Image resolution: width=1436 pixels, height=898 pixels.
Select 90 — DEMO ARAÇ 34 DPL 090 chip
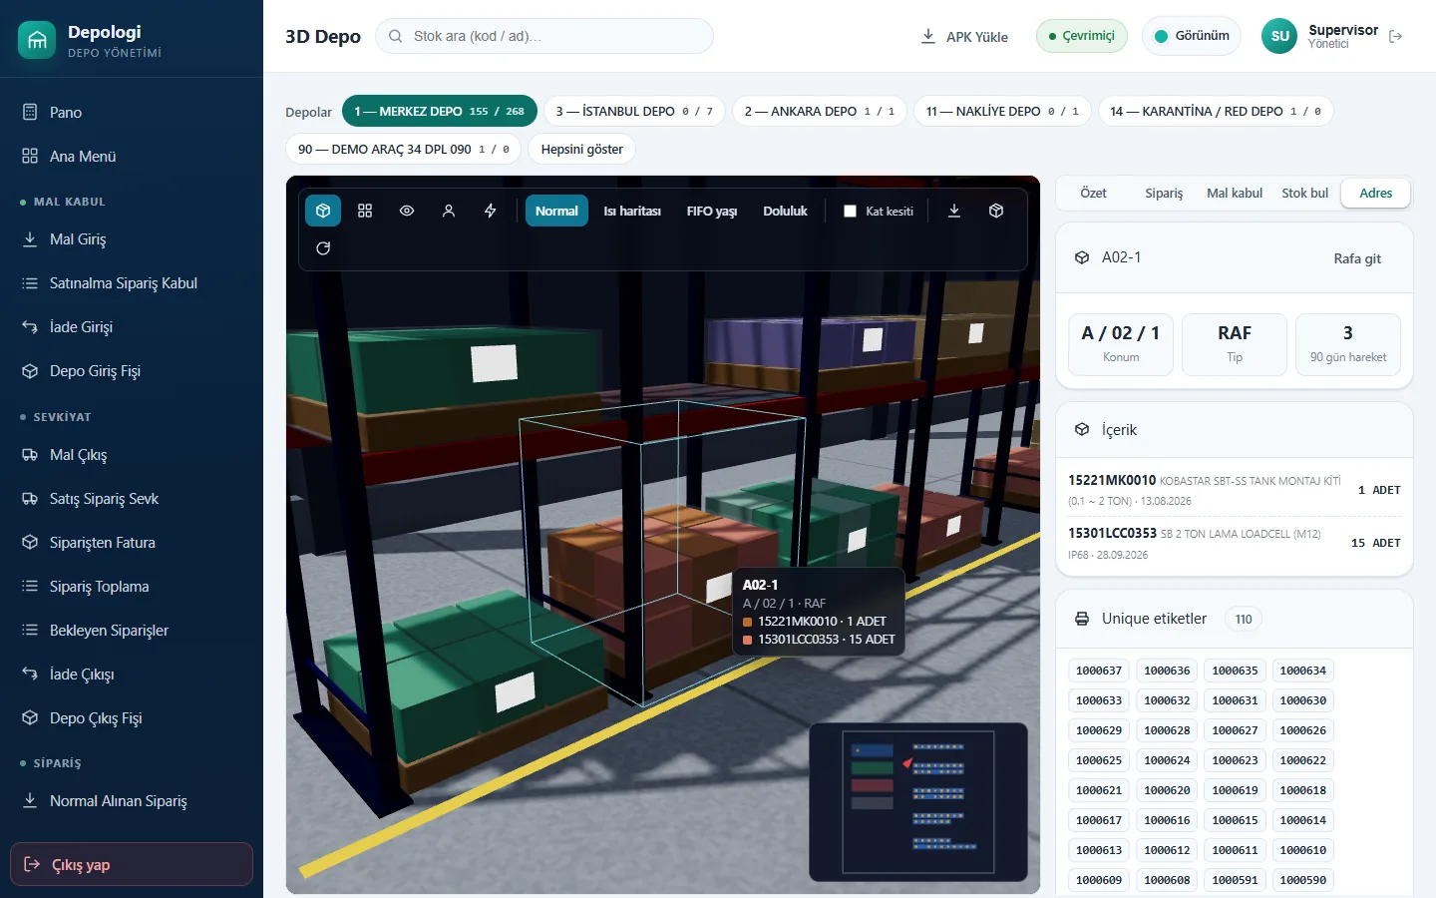403,149
